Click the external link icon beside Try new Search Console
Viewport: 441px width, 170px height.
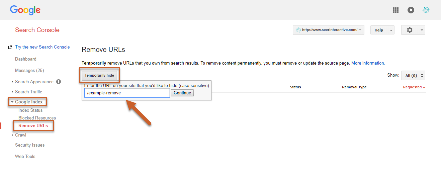(x=10, y=47)
